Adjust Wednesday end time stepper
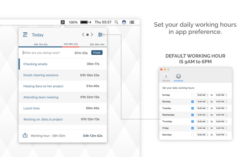Viewport: 251px width, 157px height. [x=226, y=115]
